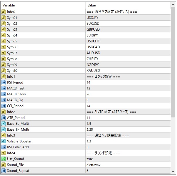Select the RSI_Filter_Add variable row

click(x=18, y=147)
